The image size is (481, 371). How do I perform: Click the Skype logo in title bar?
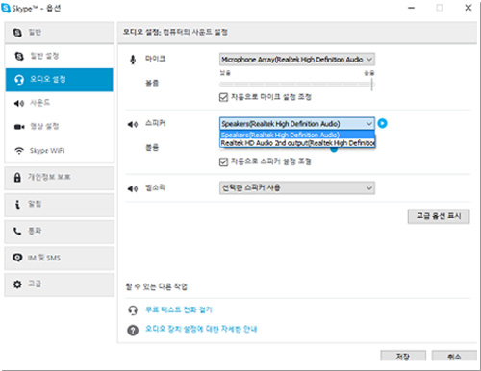click(x=6, y=8)
